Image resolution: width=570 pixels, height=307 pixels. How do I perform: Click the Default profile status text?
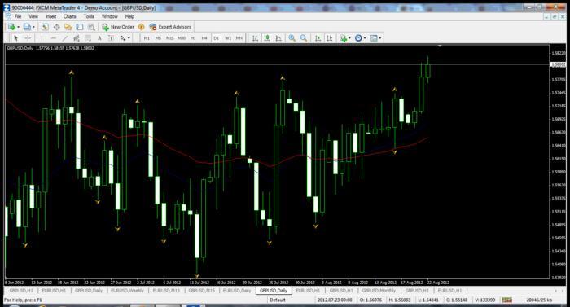tap(278, 300)
